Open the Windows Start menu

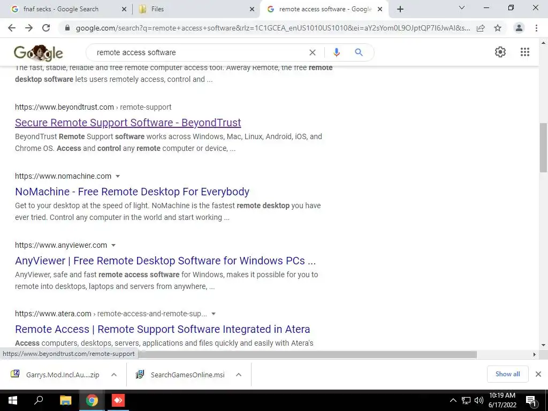click(x=12, y=400)
